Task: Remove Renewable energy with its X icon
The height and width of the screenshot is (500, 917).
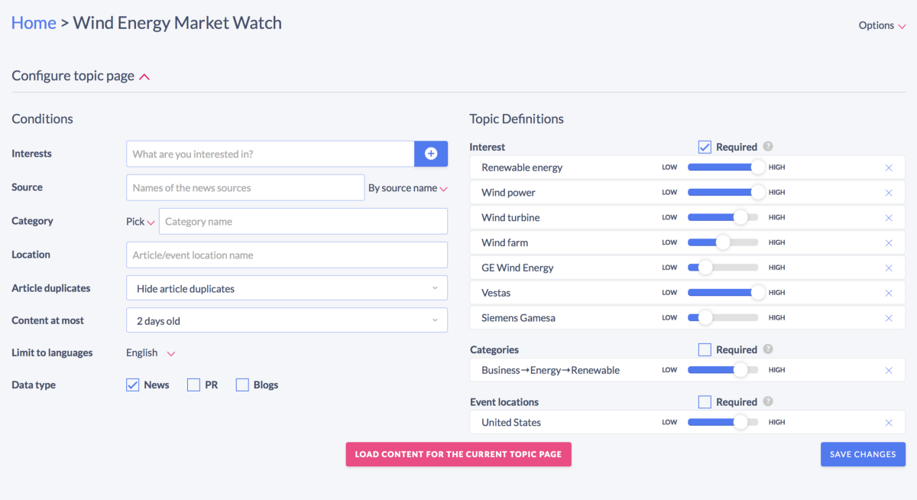Action: pyautogui.click(x=889, y=167)
